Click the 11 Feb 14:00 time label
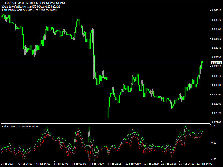Screen dimensions: 223x167 click(x=204, y=164)
